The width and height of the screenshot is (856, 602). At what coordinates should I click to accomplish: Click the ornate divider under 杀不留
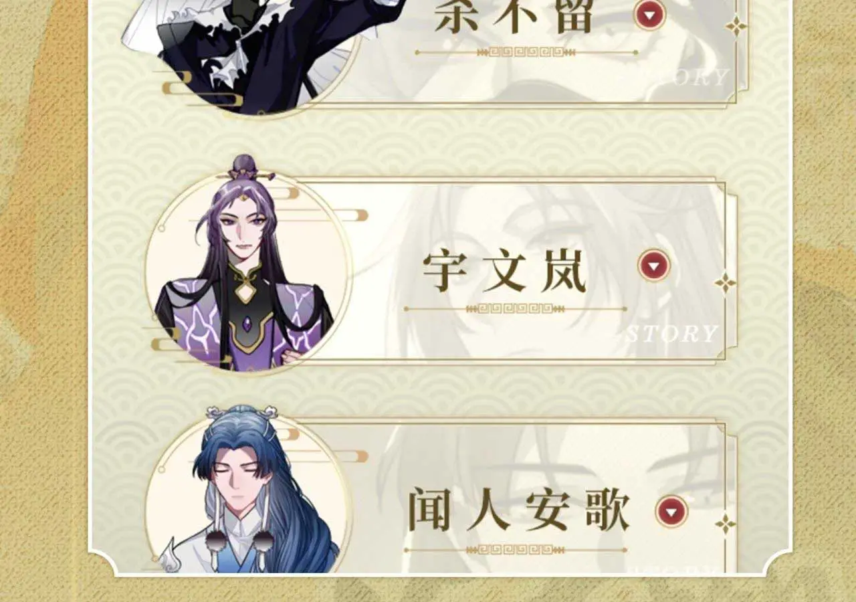pyautogui.click(x=526, y=52)
